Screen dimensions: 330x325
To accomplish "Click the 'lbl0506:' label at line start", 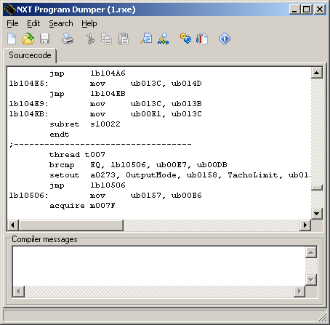I will 28,196.
